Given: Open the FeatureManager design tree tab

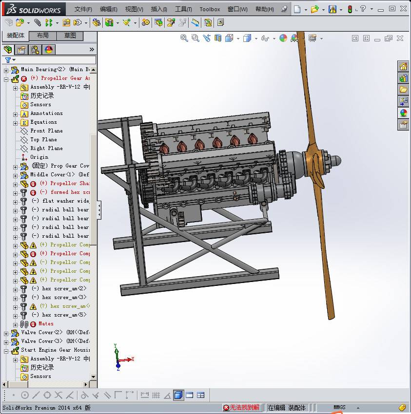Looking at the screenshot, I should click(x=8, y=49).
